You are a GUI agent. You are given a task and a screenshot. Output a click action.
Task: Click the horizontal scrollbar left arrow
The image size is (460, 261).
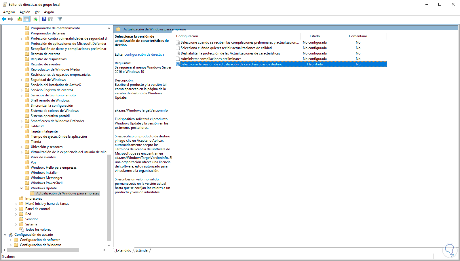pos(4,250)
